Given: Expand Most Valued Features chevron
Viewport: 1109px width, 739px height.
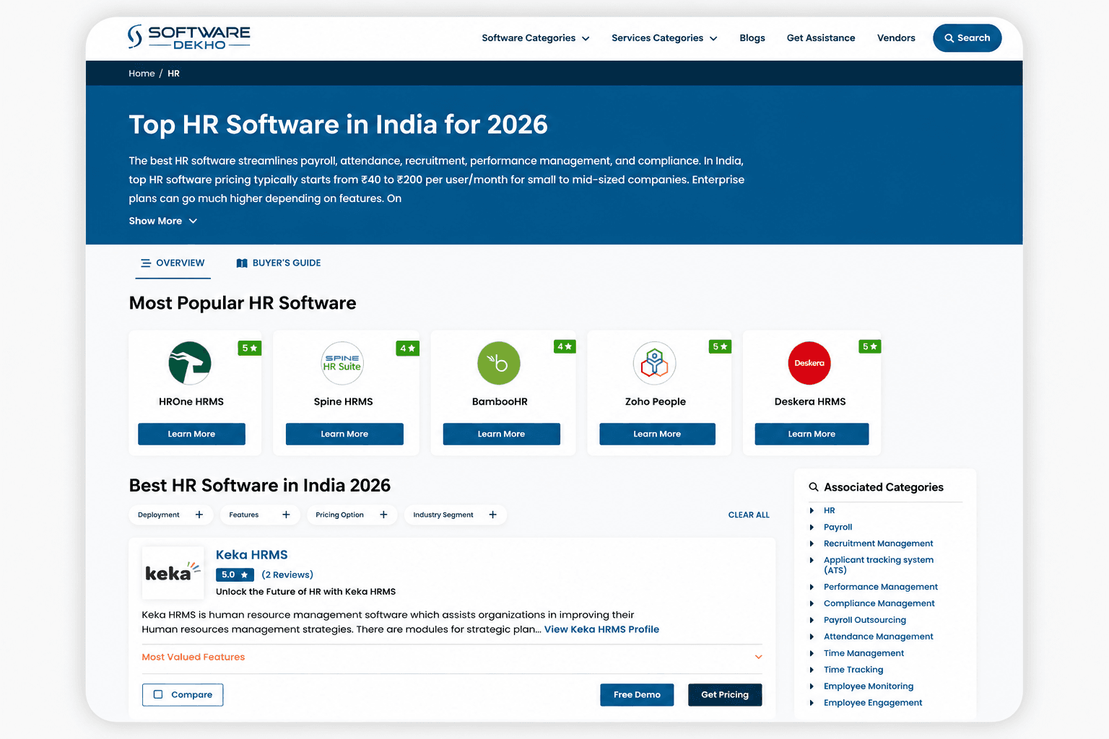Looking at the screenshot, I should (758, 657).
